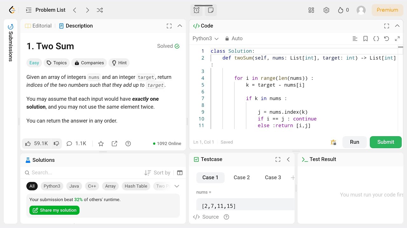Screen dimensions: 407x228
Task: Reset code with the revert arrow icon
Action: [x=387, y=39]
